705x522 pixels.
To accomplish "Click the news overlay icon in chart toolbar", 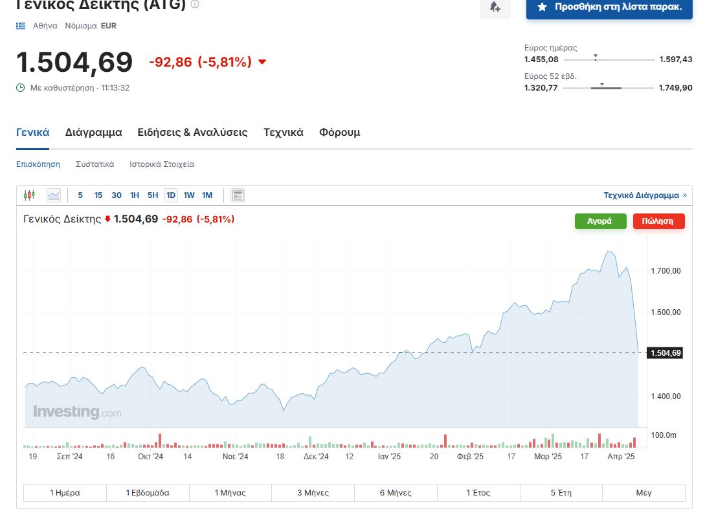I will click(x=238, y=195).
